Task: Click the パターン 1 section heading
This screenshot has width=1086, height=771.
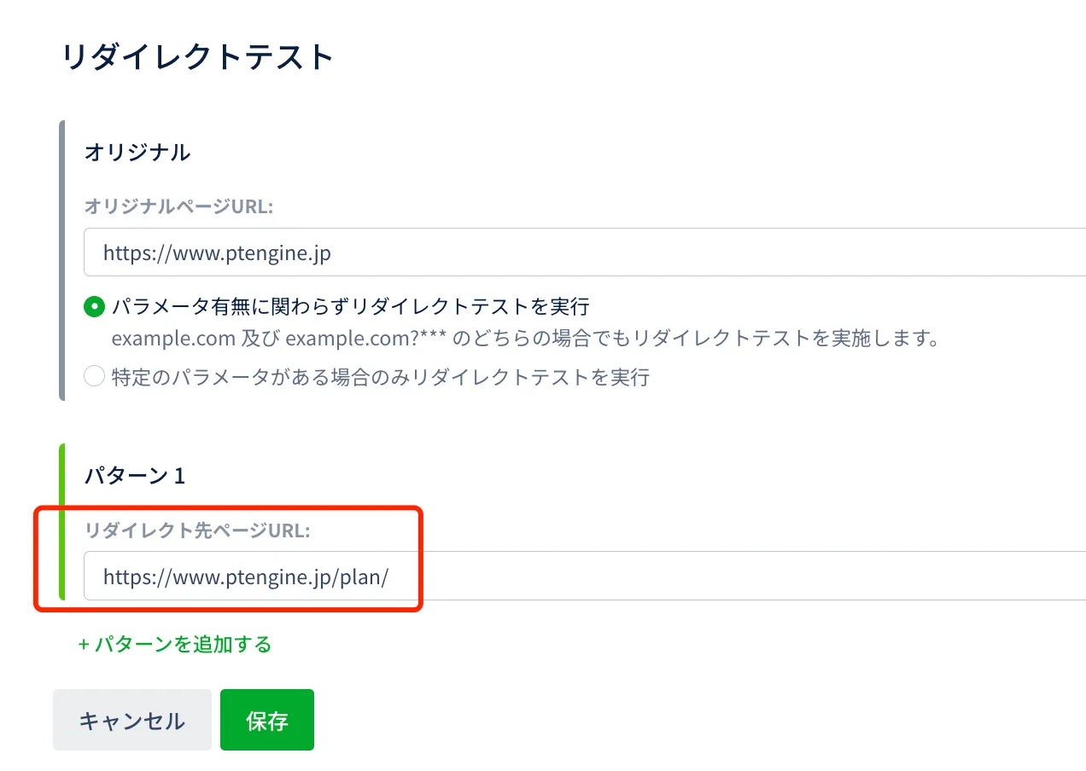Action: (x=134, y=476)
